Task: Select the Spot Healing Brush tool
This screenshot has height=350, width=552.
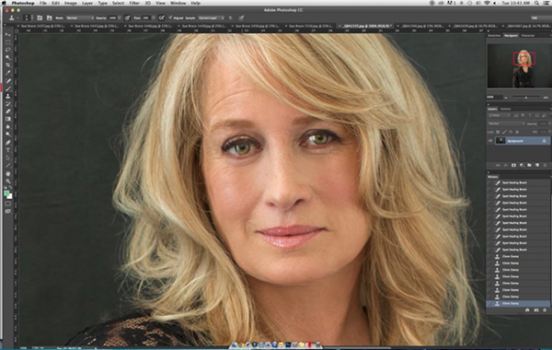Action: [x=7, y=81]
